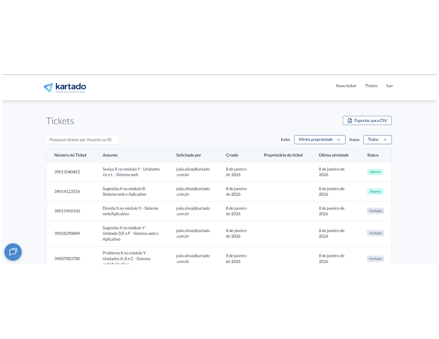This screenshot has height=339, width=439.
Task: Open the Tickets navigation link
Action: point(371,86)
